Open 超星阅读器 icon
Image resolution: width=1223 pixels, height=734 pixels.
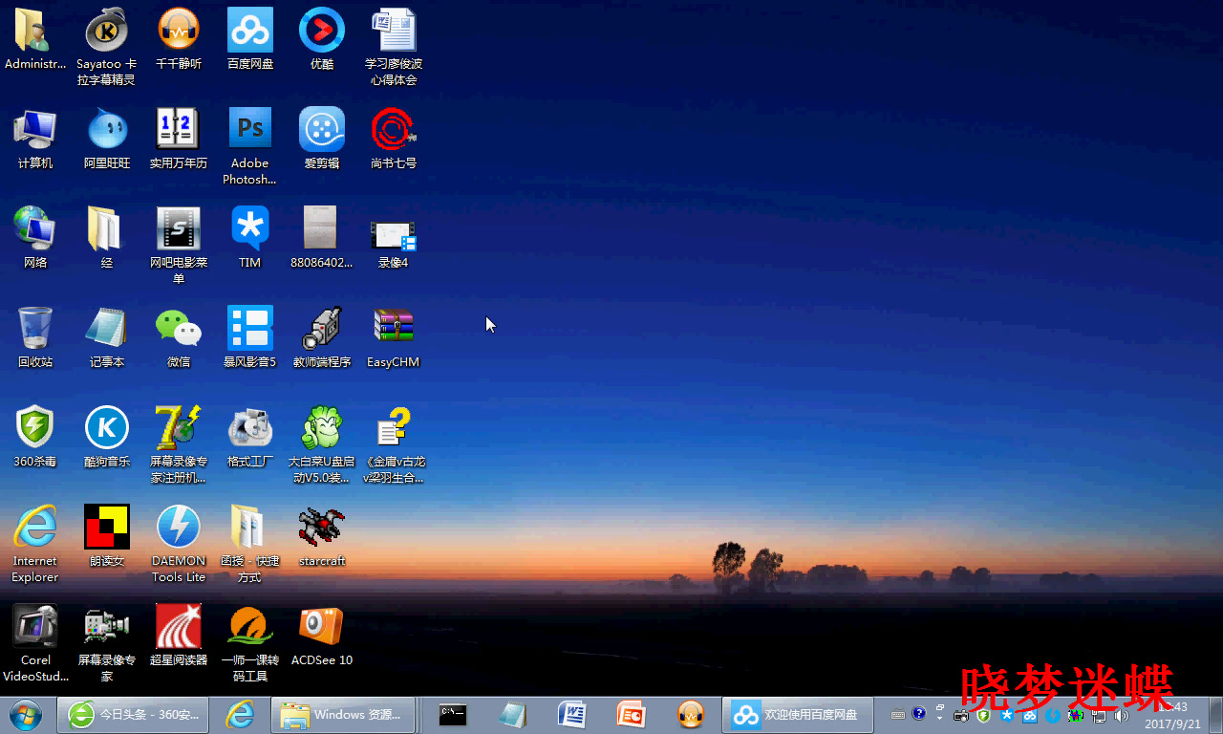coord(179,636)
